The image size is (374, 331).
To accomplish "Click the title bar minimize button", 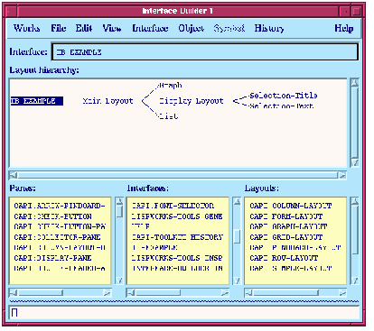I will click(x=345, y=12).
